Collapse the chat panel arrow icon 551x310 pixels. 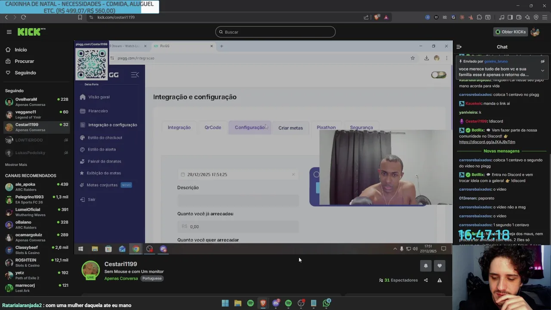point(459,47)
